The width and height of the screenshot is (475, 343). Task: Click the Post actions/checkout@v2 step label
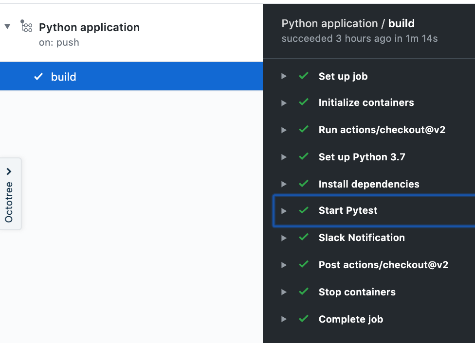tap(383, 265)
